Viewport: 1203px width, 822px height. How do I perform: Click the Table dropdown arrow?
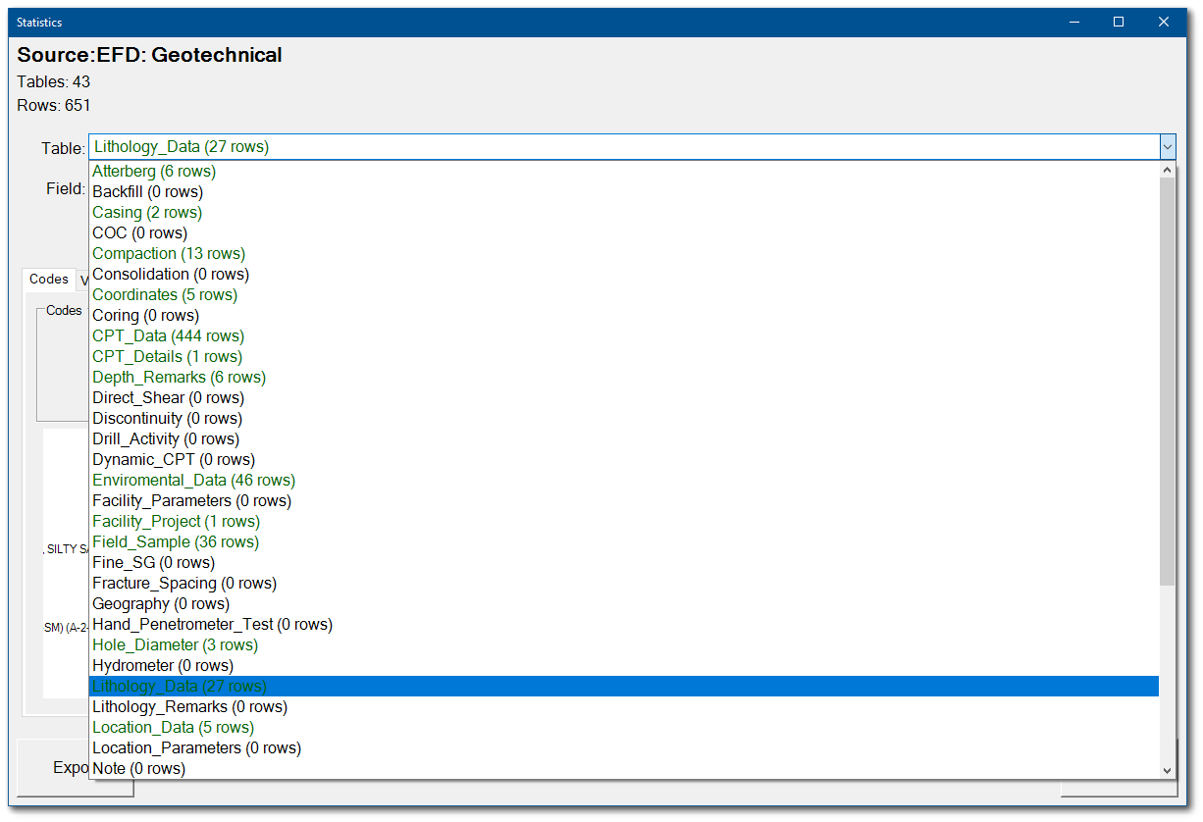pos(1168,146)
